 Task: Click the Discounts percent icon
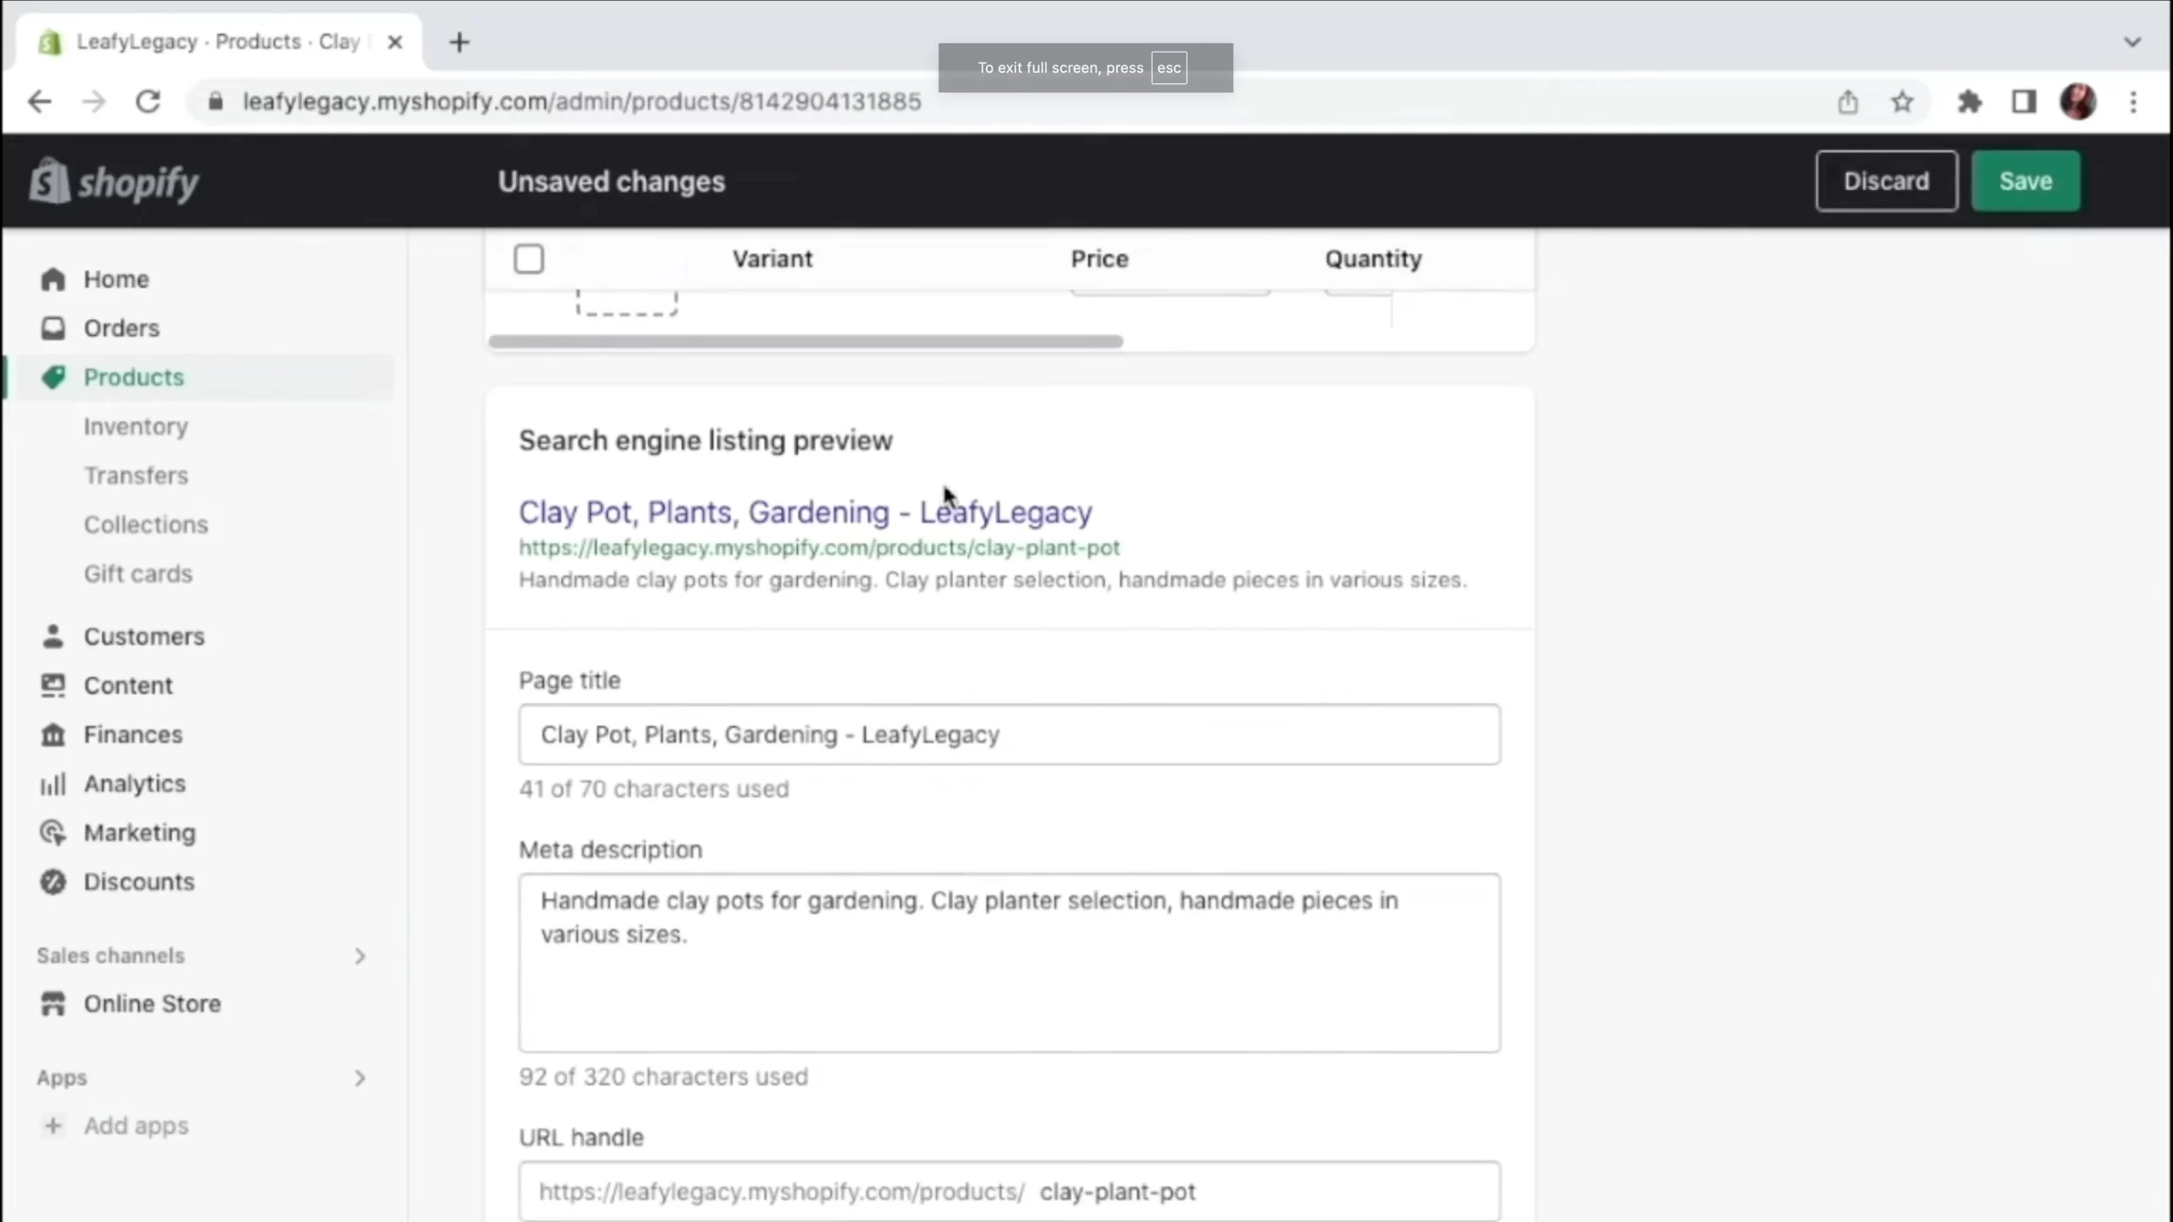[53, 883]
